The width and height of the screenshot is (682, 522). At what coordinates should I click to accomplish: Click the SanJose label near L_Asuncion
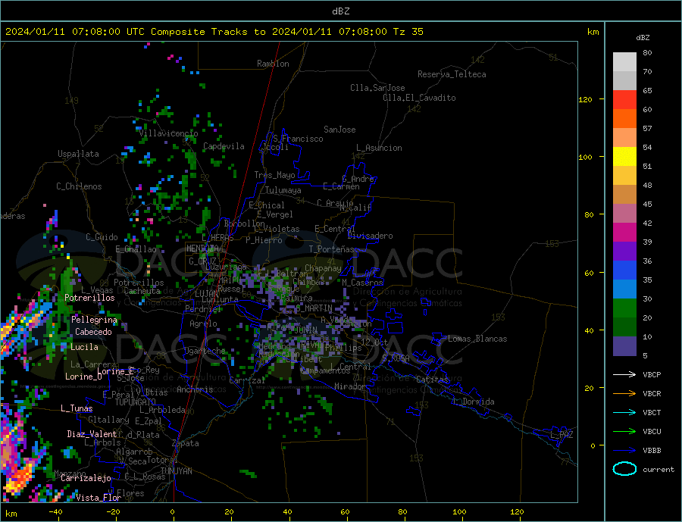[339, 130]
